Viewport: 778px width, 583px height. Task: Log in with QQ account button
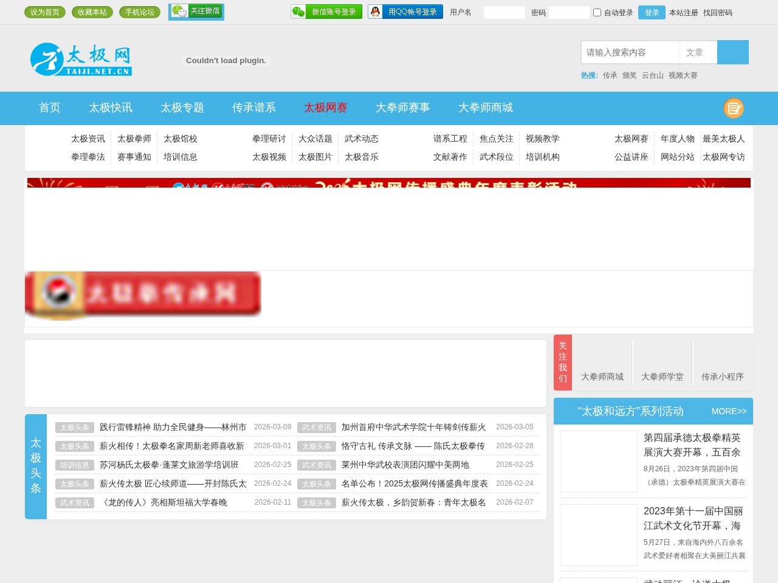(405, 12)
